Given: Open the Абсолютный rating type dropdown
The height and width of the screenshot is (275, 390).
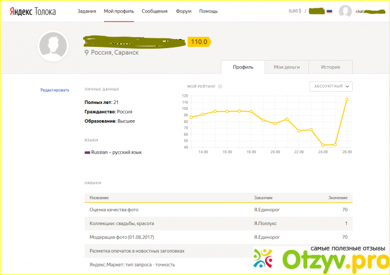Looking at the screenshot, I should coord(331,86).
